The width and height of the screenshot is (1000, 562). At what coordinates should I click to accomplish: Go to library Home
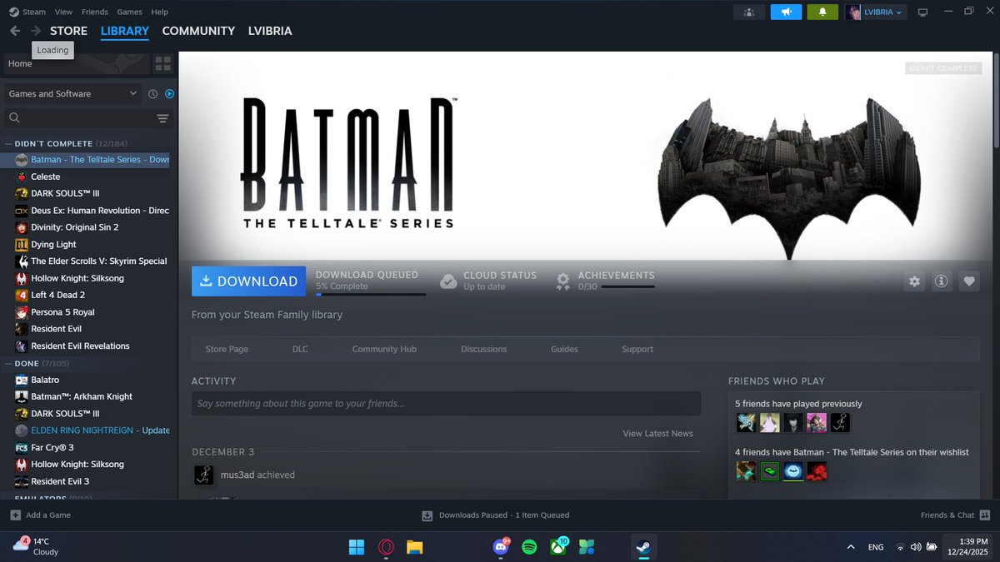click(x=77, y=63)
